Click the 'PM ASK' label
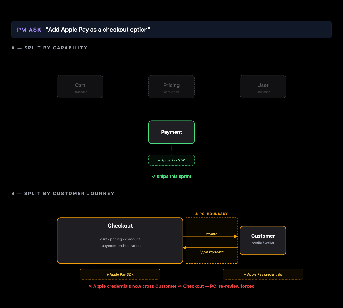This screenshot has width=343, height=308. coord(29,30)
